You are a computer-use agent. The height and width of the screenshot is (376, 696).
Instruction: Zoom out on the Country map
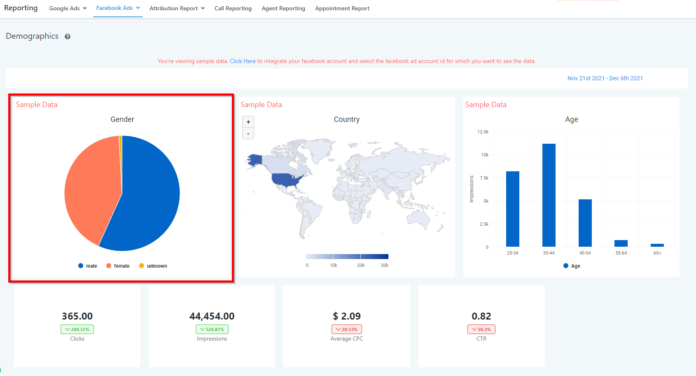[x=248, y=134]
